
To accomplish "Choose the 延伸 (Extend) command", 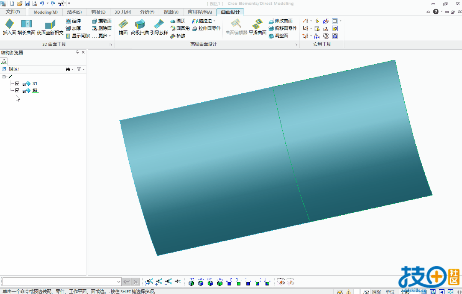I will click(x=74, y=21).
